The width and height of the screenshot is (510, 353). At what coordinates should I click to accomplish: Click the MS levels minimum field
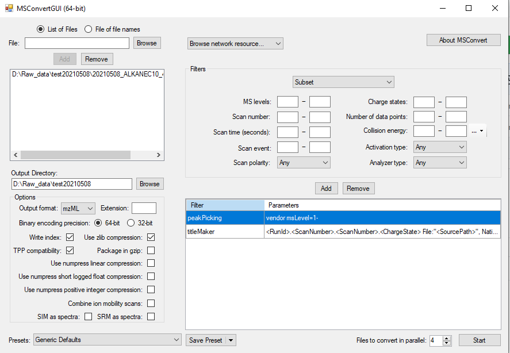click(288, 102)
